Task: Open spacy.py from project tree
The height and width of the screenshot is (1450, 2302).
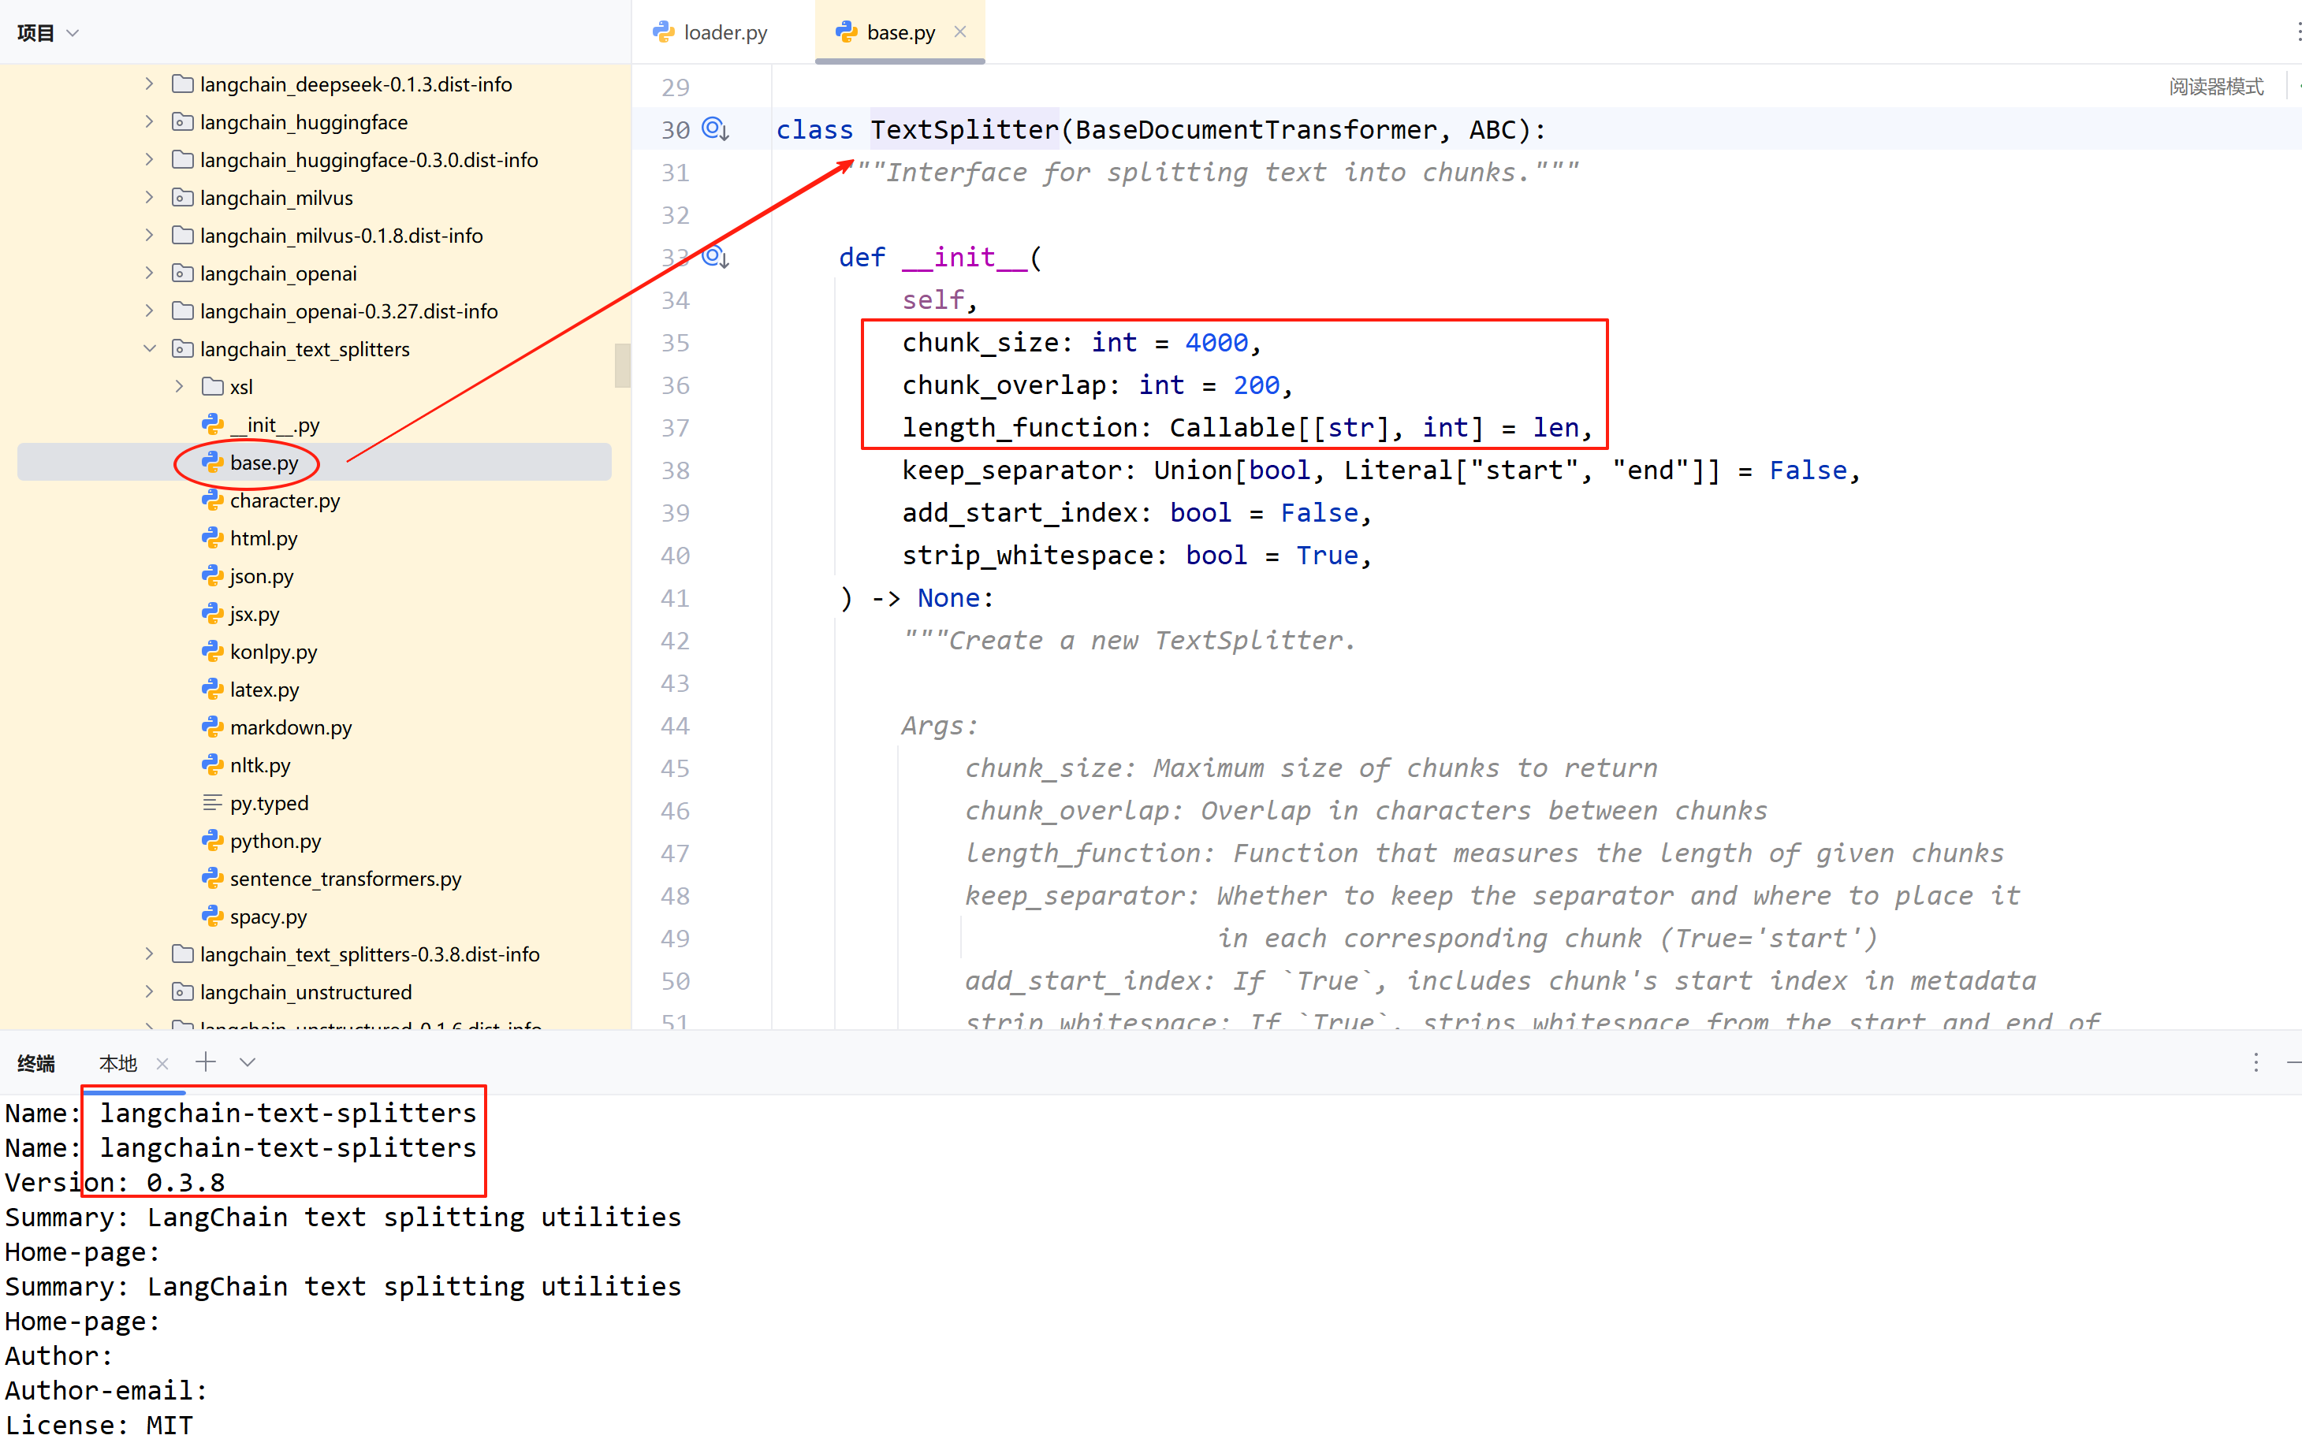Action: click(x=268, y=916)
